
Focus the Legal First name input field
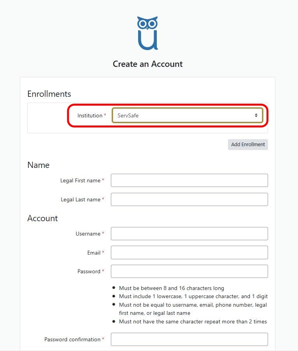pyautogui.click(x=189, y=180)
